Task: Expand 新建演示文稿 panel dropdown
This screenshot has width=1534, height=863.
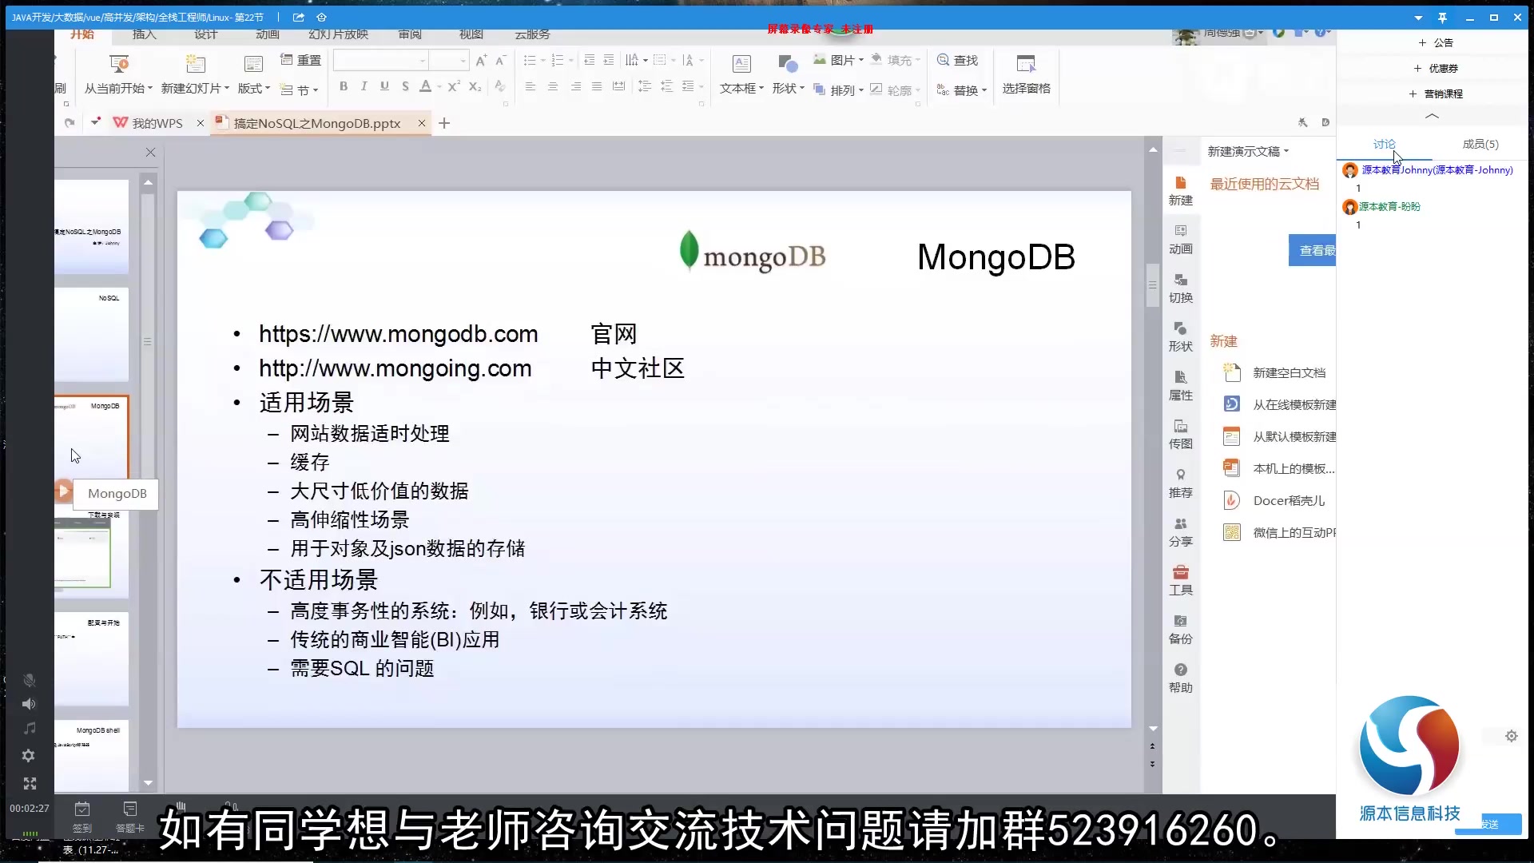Action: [x=1248, y=151]
